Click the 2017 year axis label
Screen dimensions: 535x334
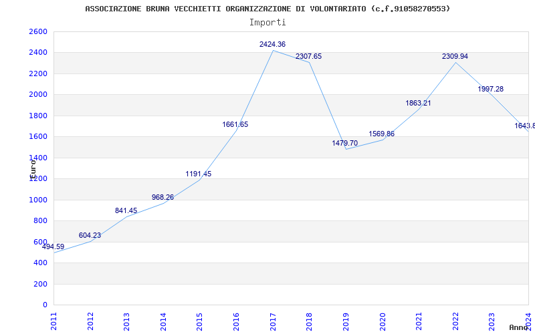point(273,321)
